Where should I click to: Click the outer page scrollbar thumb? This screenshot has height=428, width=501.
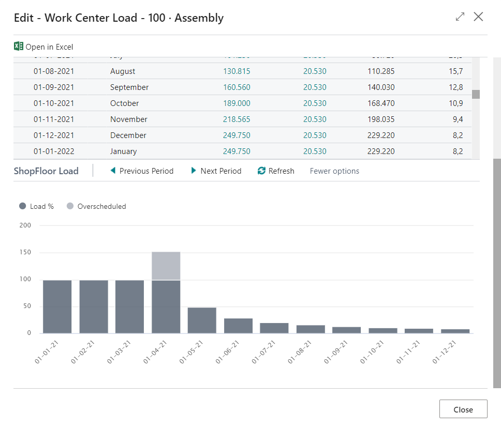497,273
